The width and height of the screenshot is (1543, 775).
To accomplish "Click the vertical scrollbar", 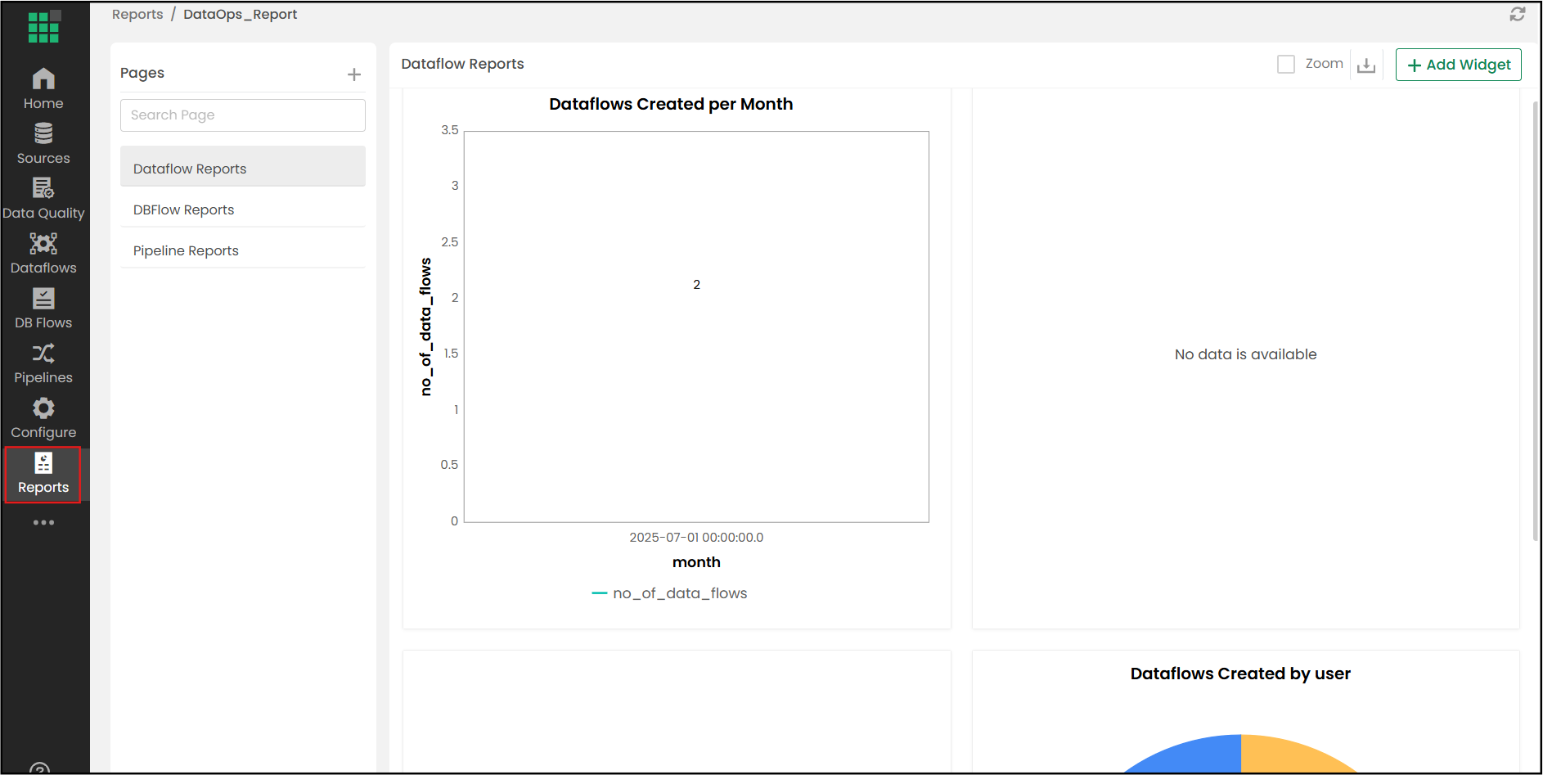I will pos(1536,321).
